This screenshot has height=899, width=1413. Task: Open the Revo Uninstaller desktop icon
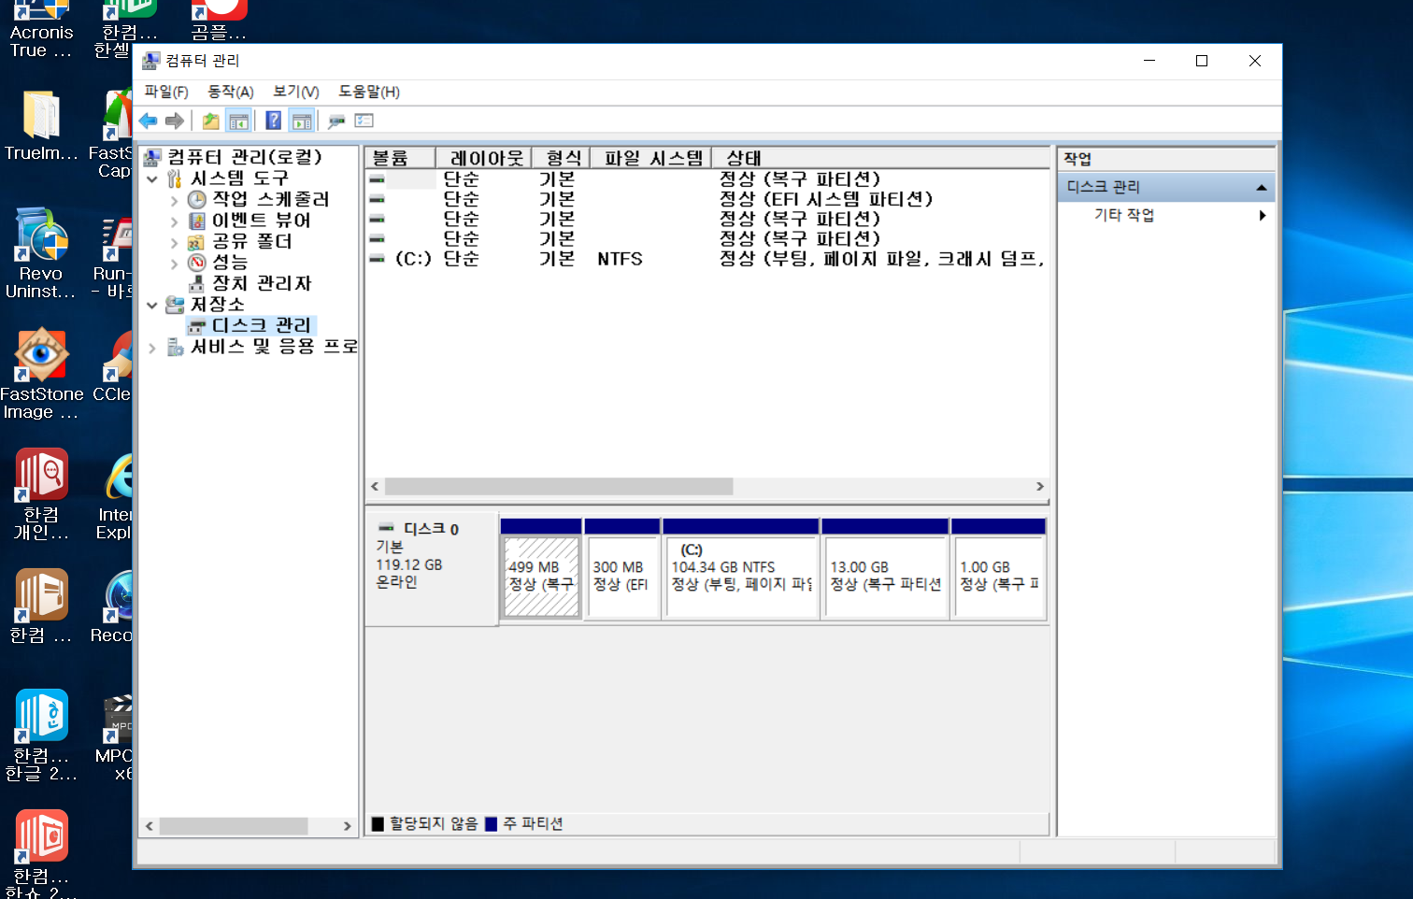pyautogui.click(x=41, y=253)
